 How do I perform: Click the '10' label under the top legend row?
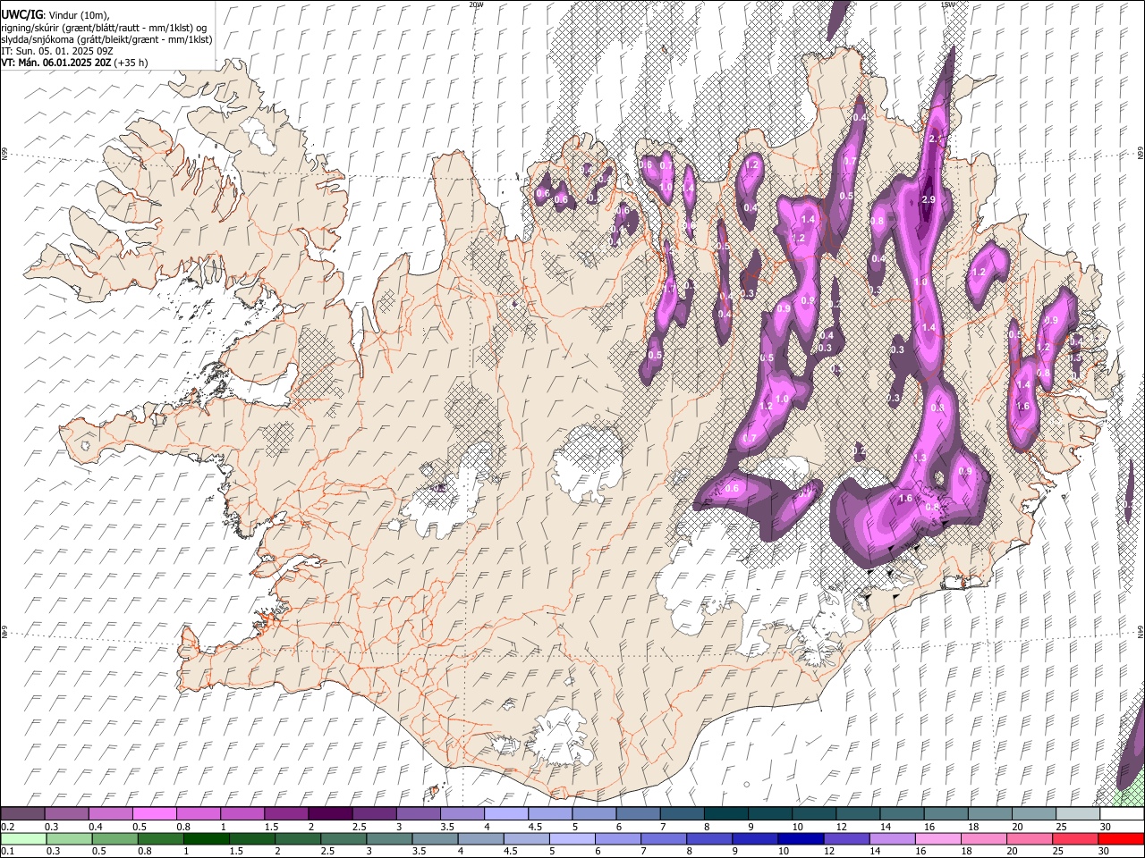[x=797, y=827]
